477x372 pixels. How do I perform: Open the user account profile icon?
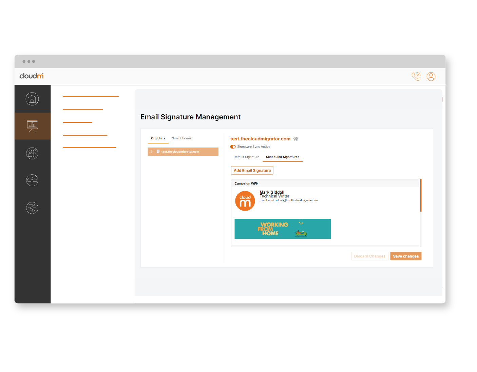[x=431, y=77]
